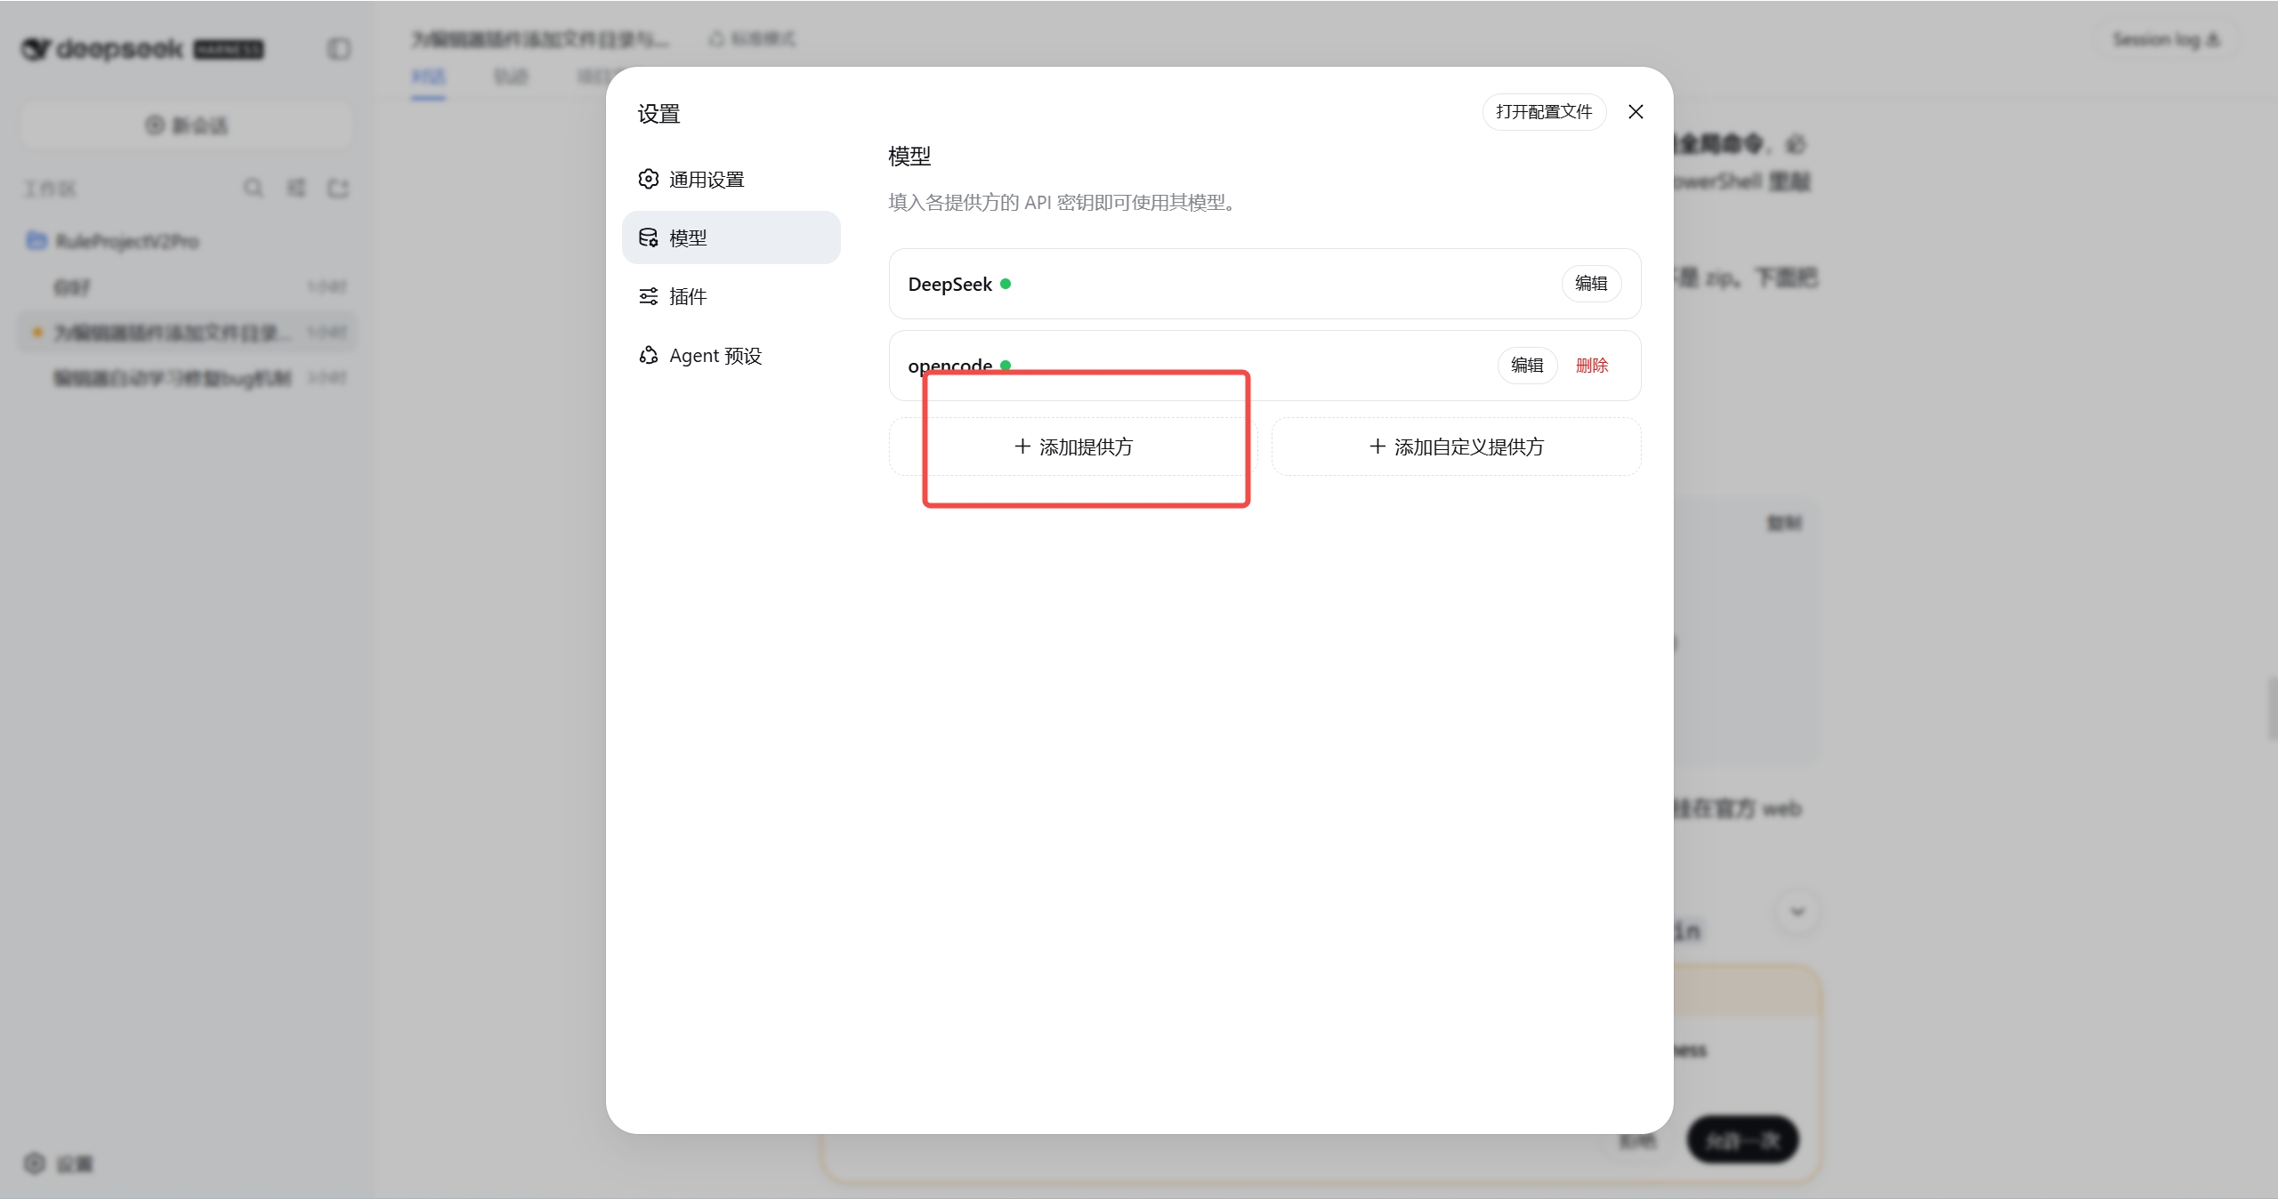Viewport: 2278px width, 1199px height.
Task: Click the black 允许一次 button
Action: [1743, 1139]
